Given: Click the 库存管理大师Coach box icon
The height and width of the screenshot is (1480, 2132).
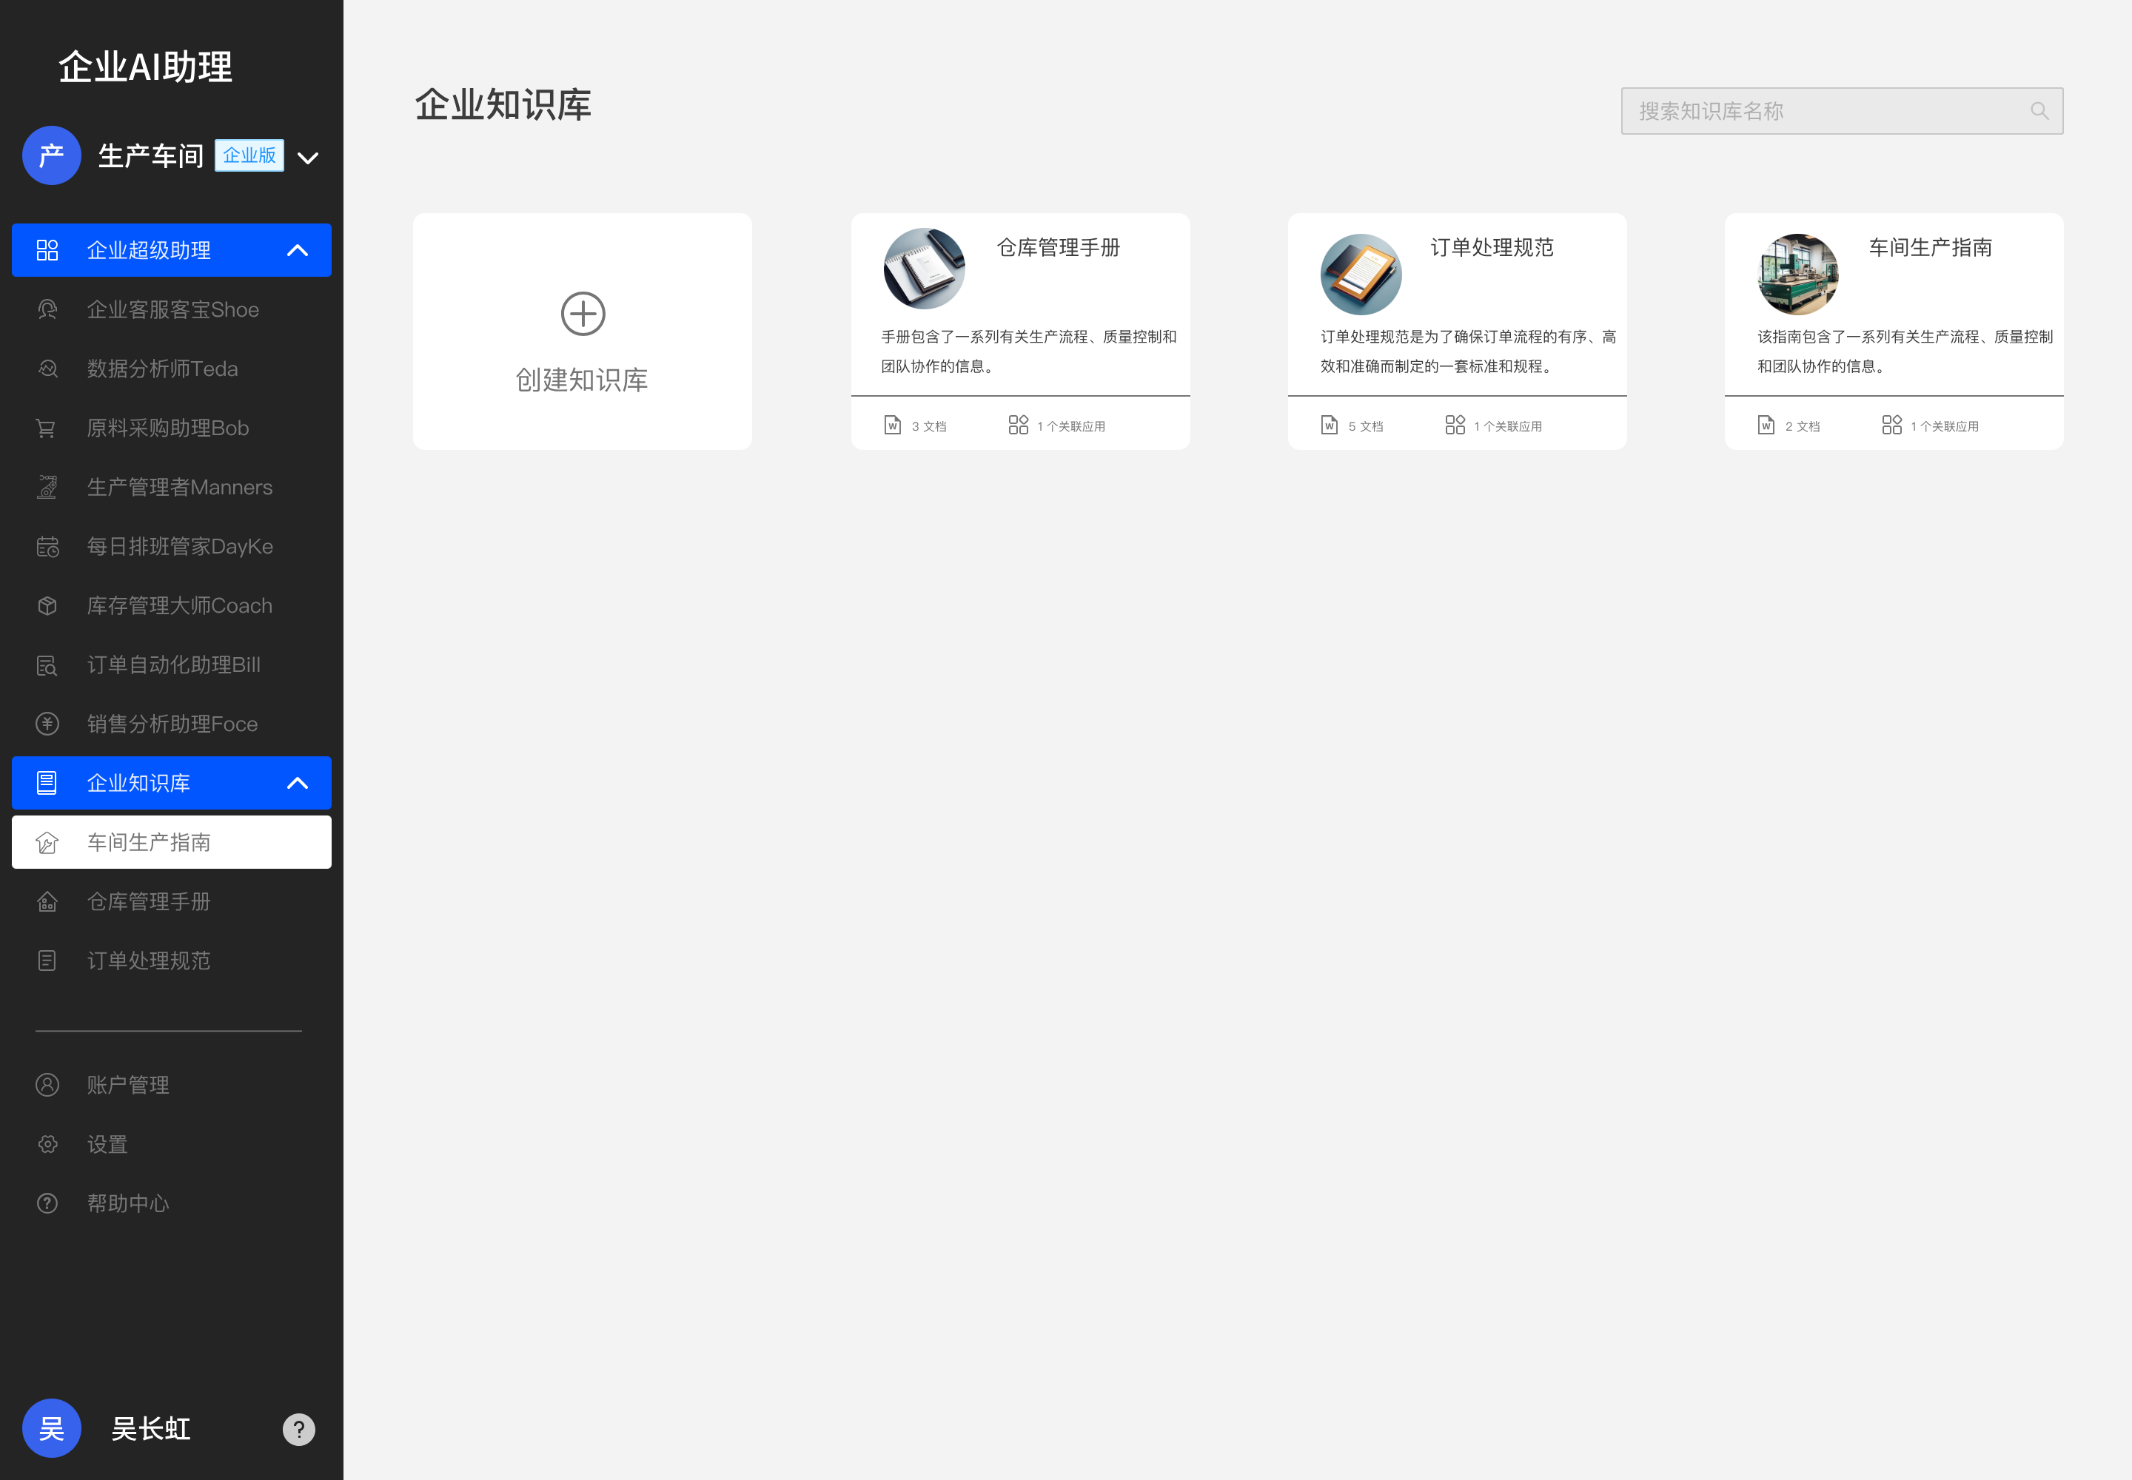Looking at the screenshot, I should [47, 605].
